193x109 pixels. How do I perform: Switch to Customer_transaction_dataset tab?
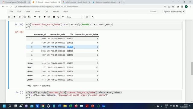(x=106, y=2)
